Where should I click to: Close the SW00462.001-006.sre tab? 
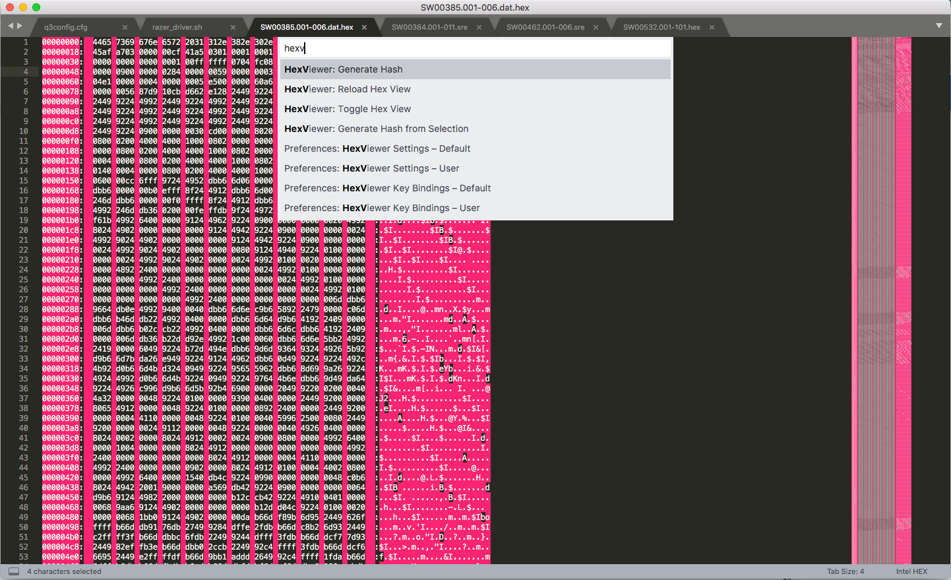pyautogui.click(x=596, y=27)
